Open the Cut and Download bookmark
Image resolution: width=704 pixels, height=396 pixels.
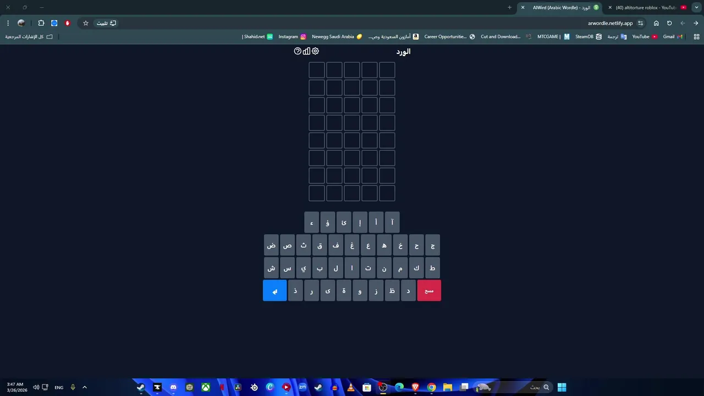pos(506,37)
